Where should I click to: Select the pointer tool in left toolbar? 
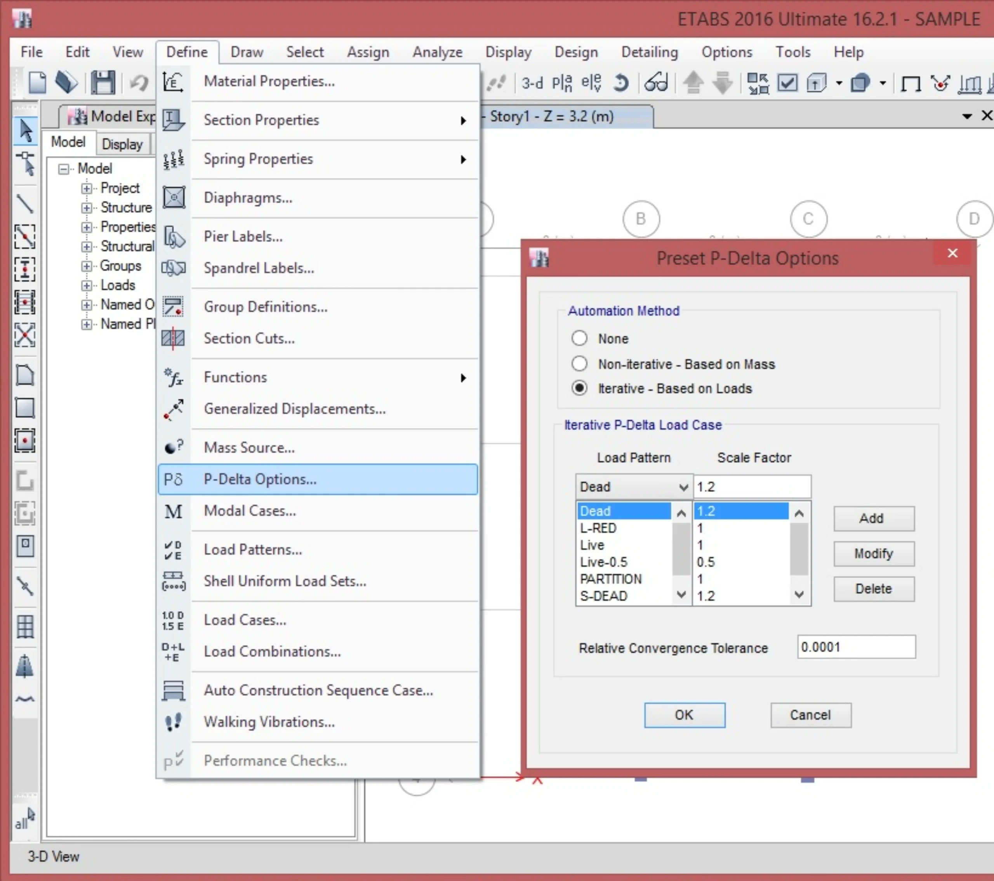(x=25, y=130)
